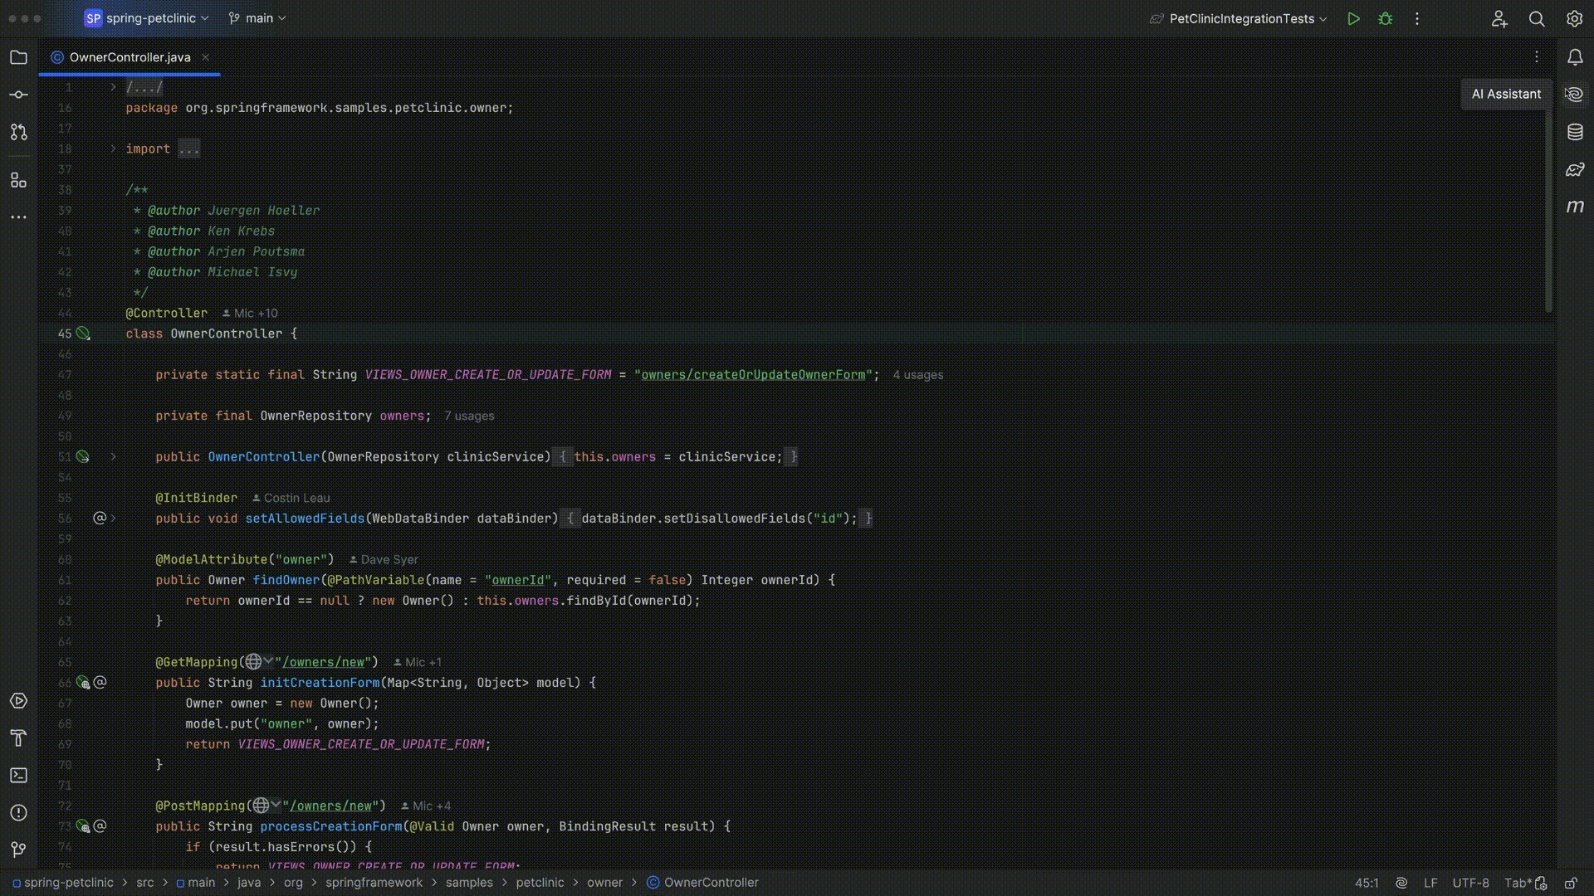The height and width of the screenshot is (896, 1594).
Task: Open the main branch dropdown
Action: [257, 18]
